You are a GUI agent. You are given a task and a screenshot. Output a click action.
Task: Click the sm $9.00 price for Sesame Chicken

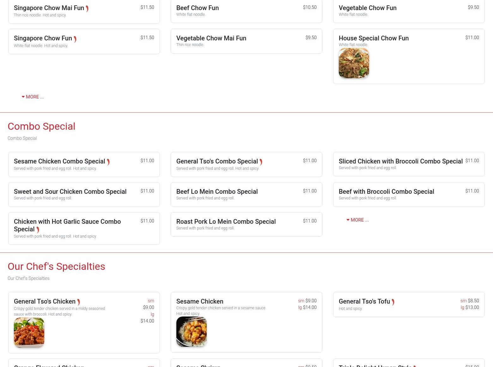click(307, 301)
